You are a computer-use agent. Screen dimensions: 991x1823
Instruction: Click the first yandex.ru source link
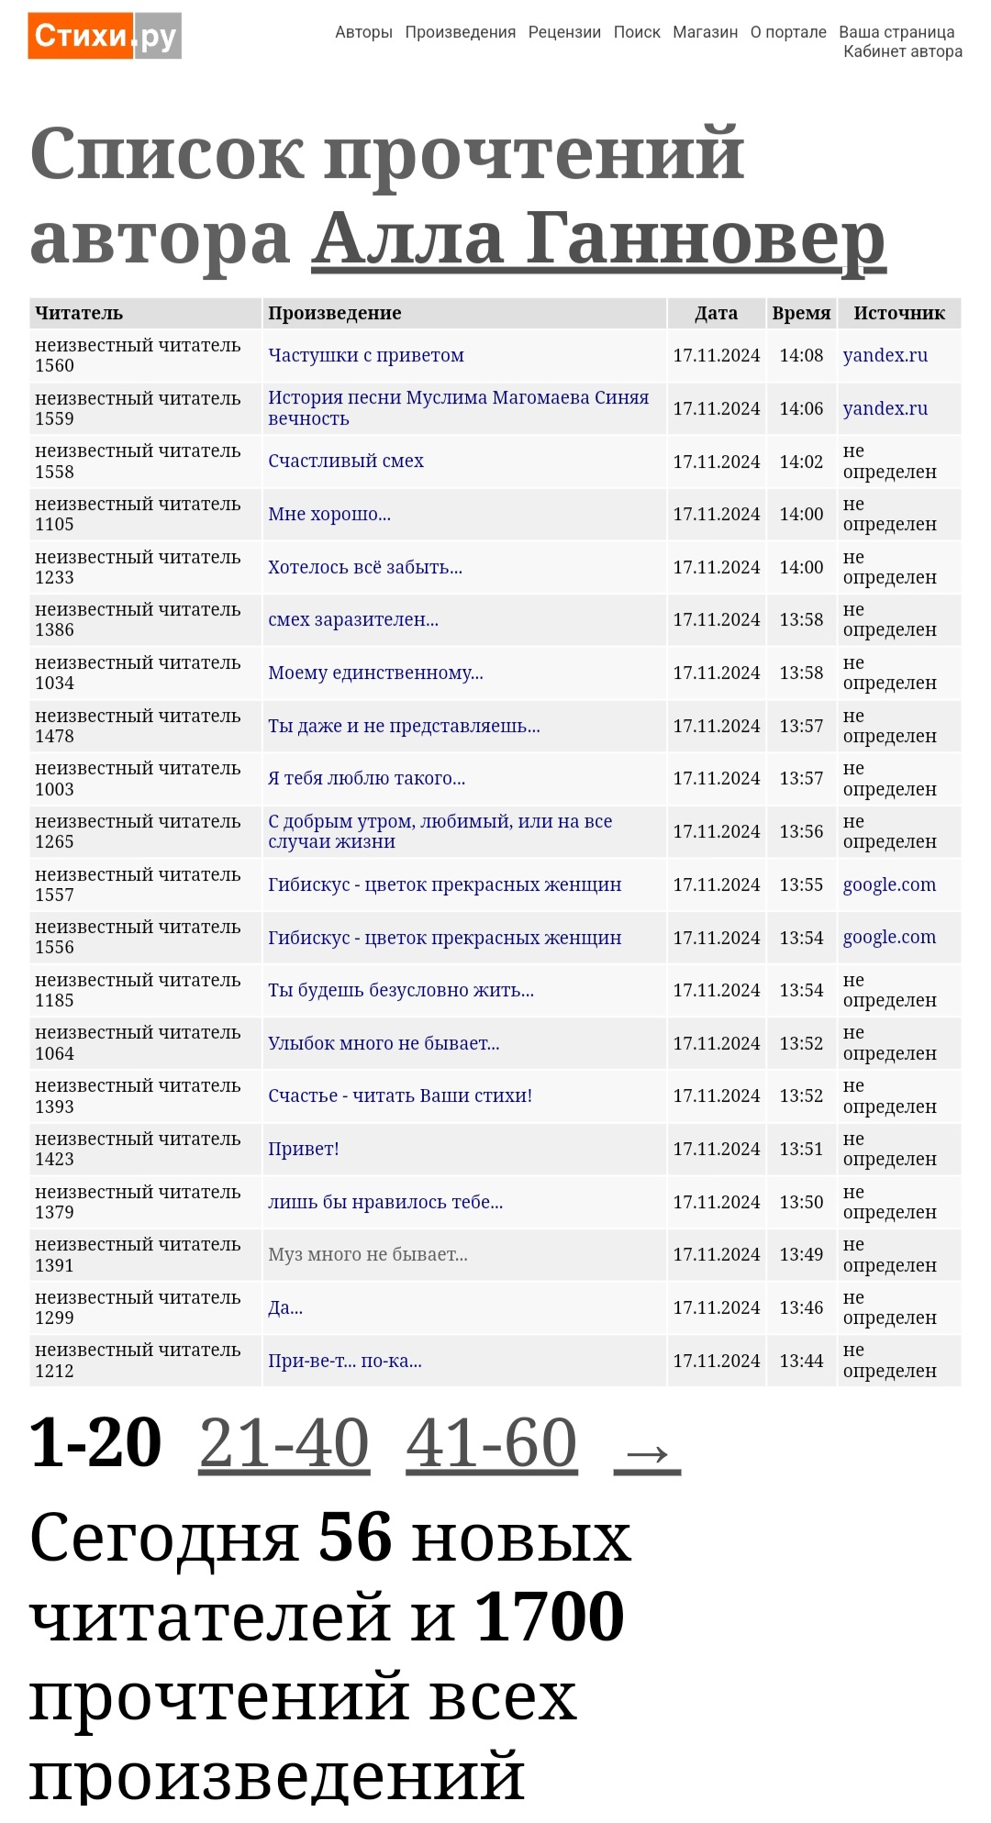point(885,356)
